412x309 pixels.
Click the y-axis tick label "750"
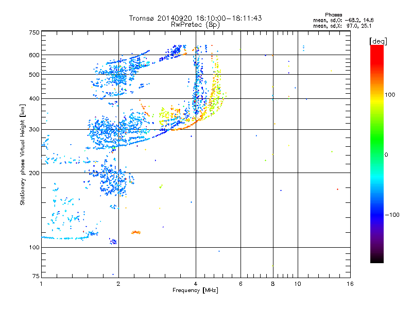pyautogui.click(x=34, y=32)
